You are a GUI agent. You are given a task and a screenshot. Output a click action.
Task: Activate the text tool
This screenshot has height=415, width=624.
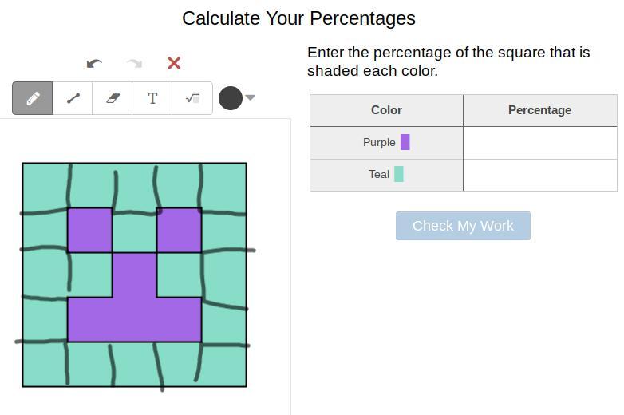click(152, 98)
